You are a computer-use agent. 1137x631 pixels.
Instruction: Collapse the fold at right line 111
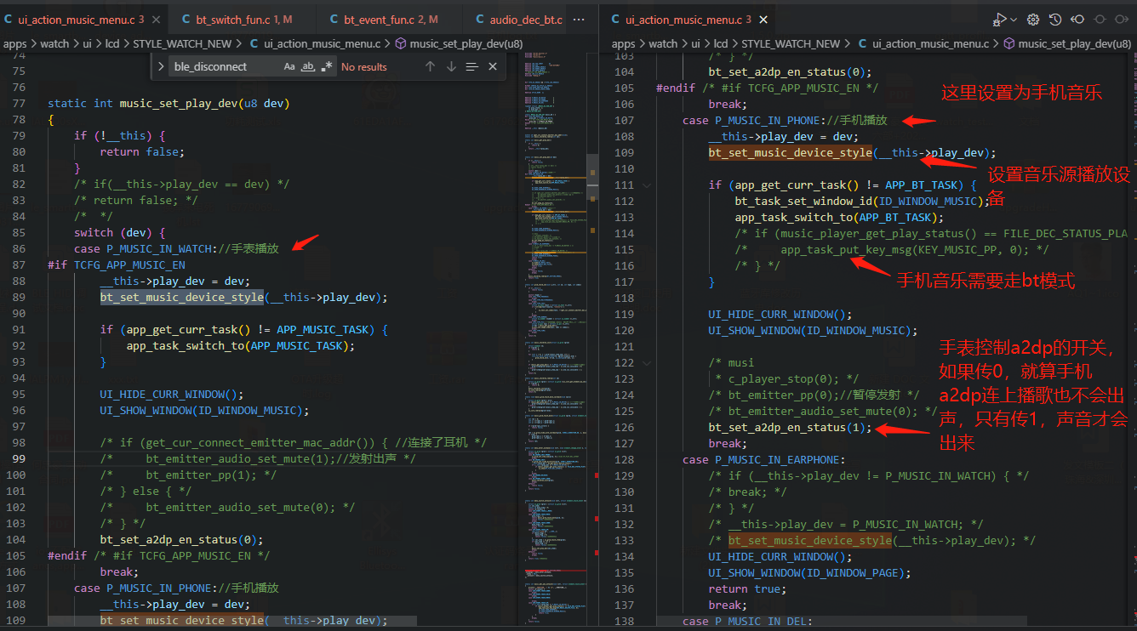[648, 185]
